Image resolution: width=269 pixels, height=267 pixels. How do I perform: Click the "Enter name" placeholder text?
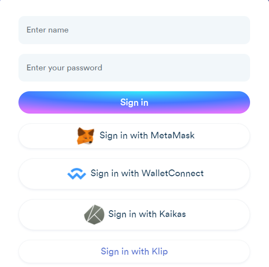[x=48, y=30]
